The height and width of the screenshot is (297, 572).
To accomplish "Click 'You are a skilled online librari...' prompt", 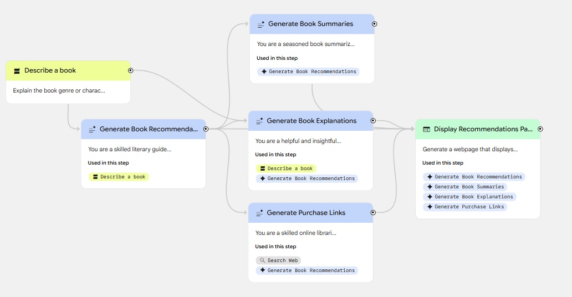I will (x=295, y=233).
